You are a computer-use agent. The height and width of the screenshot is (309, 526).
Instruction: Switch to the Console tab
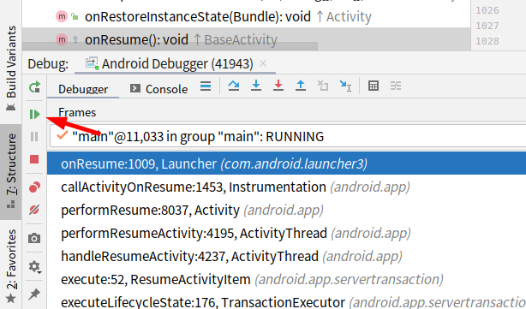click(x=158, y=89)
